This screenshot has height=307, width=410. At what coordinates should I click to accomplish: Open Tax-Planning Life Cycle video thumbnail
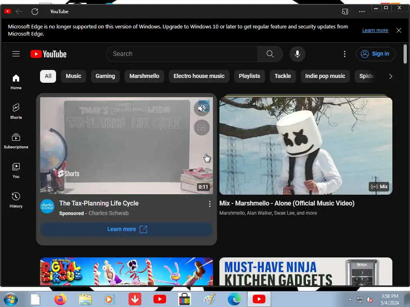127,146
